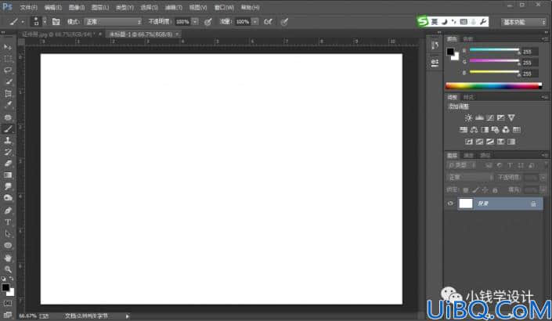The width and height of the screenshot is (552, 321).
Task: Open the Layer menu
Action: pos(100,7)
